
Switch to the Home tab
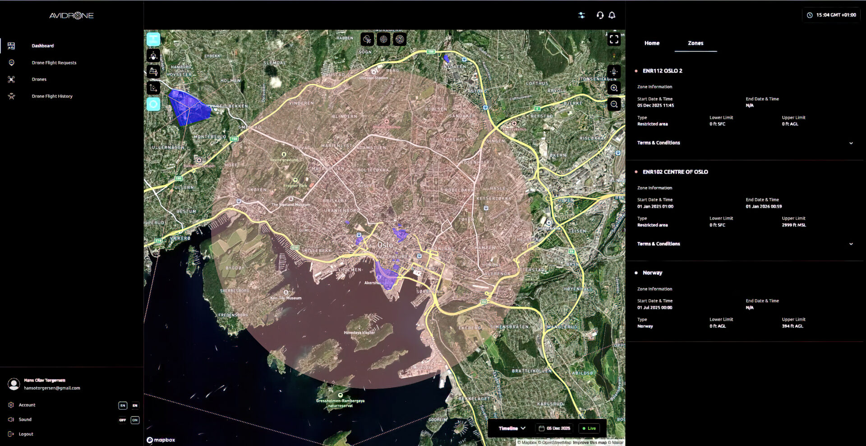[x=652, y=43]
